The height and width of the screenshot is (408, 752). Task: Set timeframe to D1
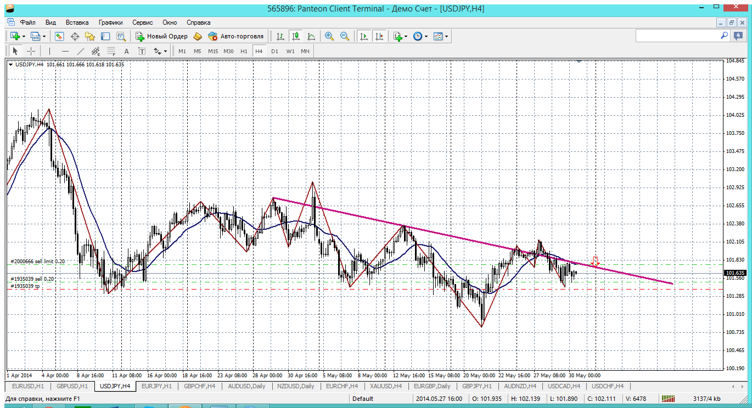pos(274,51)
